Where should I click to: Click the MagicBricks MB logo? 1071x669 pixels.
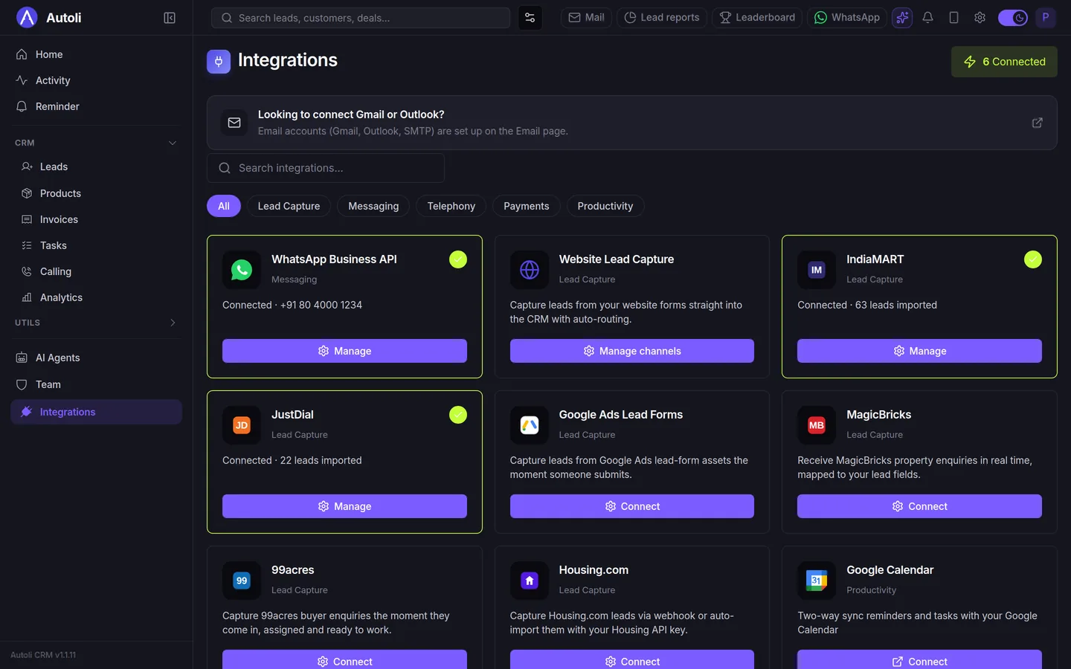817,425
